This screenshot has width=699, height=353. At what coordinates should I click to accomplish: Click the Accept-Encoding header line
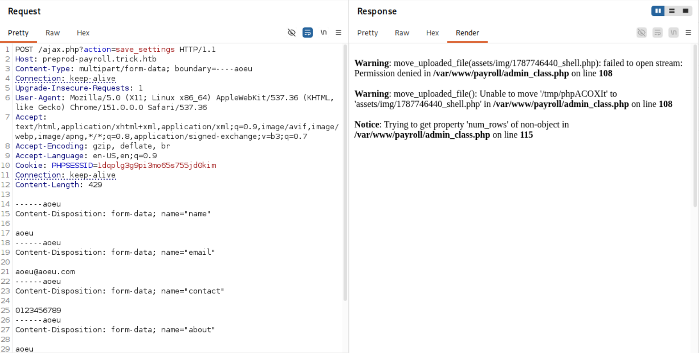point(93,146)
